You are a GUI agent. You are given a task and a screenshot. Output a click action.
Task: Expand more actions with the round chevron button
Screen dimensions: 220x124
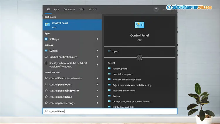(x=139, y=58)
